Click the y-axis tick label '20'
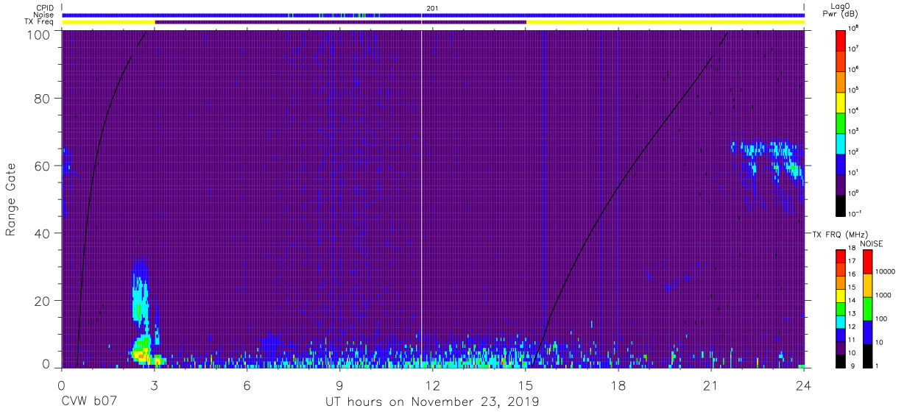Image resolution: width=904 pixels, height=417 pixels. 43,301
